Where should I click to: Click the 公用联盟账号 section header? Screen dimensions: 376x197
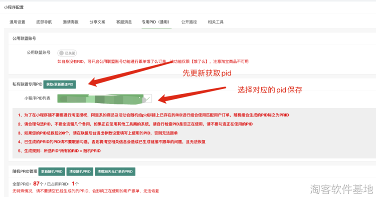tap(24, 38)
